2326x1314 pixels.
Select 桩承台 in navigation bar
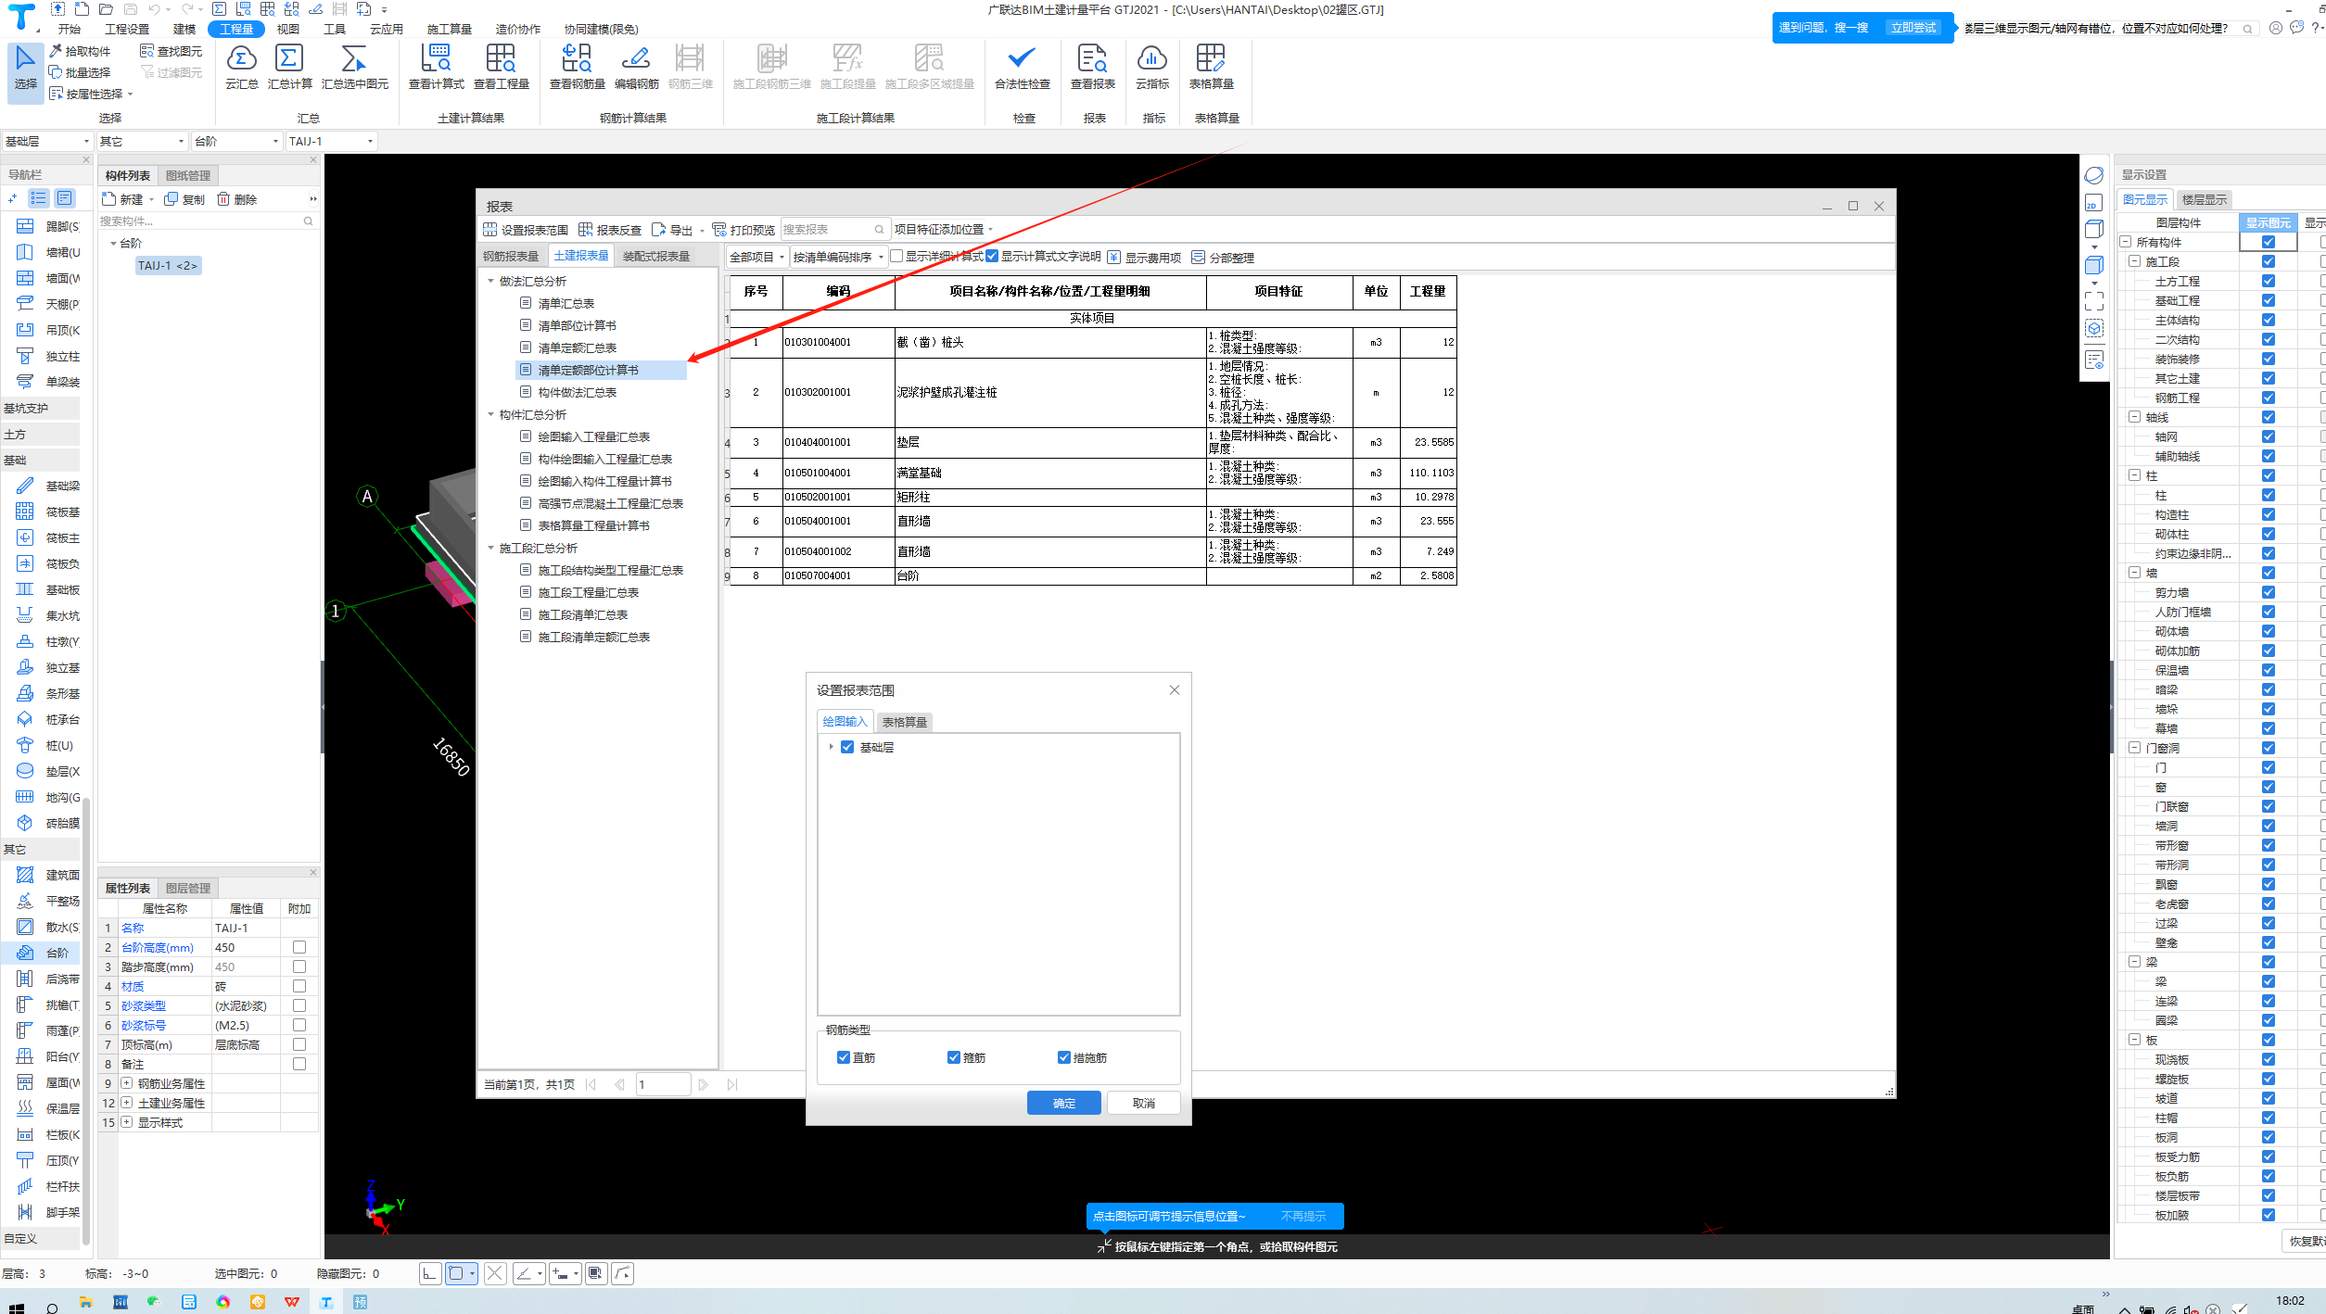48,719
